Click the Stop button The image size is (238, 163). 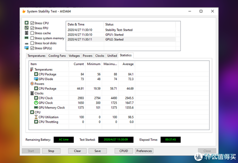pyautogui.click(x=51, y=151)
